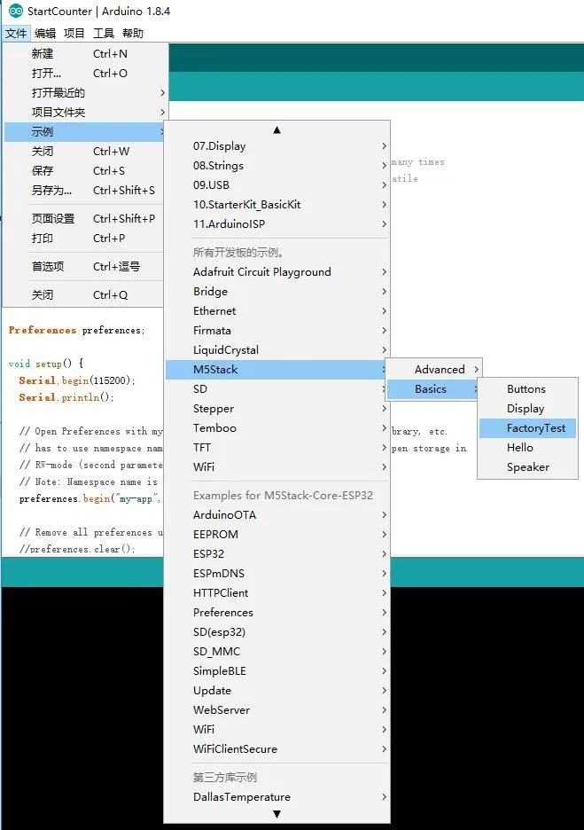Select the 示例 menu entry
The width and height of the screenshot is (584, 830).
click(x=85, y=132)
